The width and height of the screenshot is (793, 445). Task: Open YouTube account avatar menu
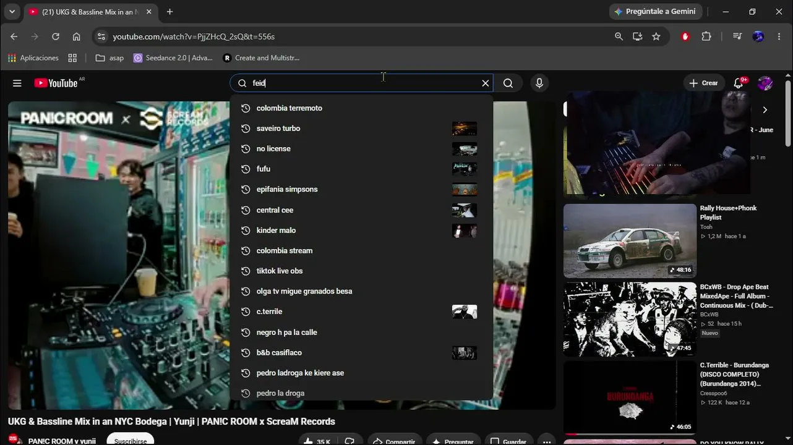point(765,83)
